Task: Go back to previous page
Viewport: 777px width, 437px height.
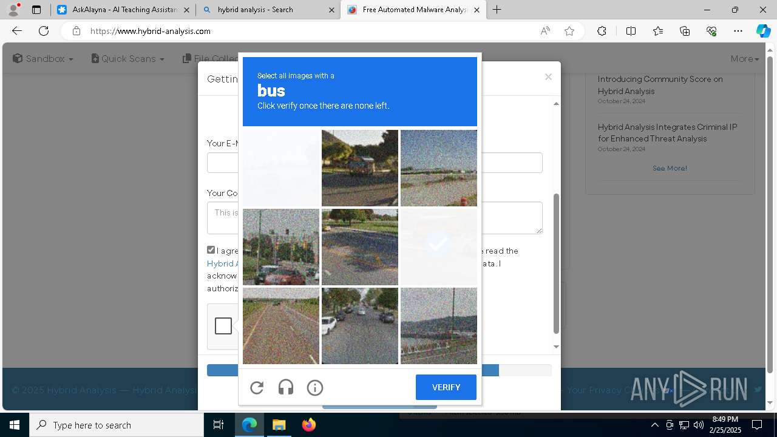Action: tap(17, 31)
